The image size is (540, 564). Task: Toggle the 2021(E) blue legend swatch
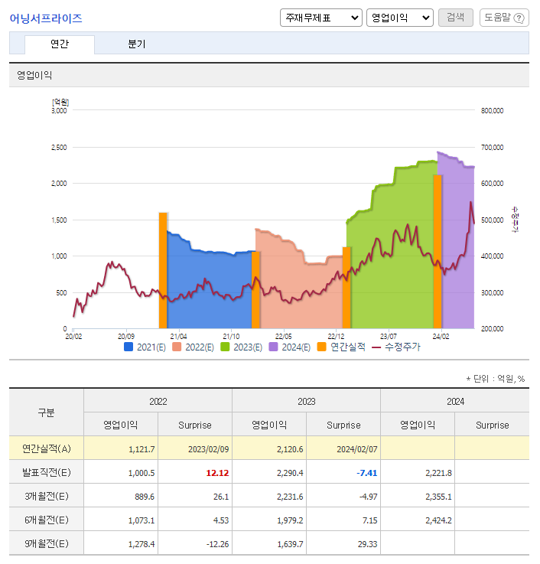(128, 347)
